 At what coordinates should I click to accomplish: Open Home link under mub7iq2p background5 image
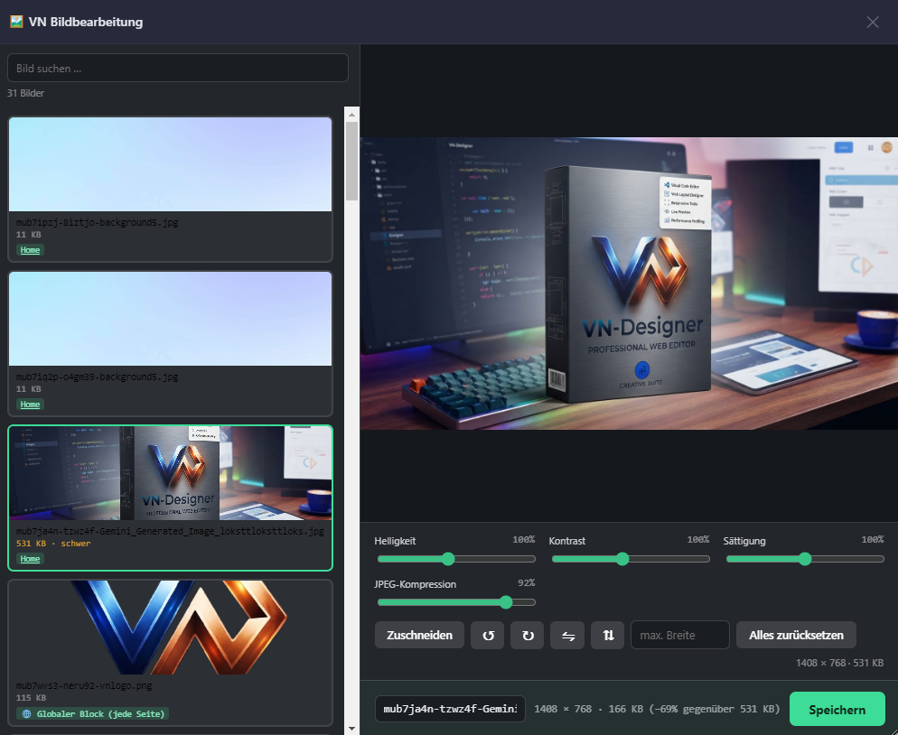tap(30, 405)
